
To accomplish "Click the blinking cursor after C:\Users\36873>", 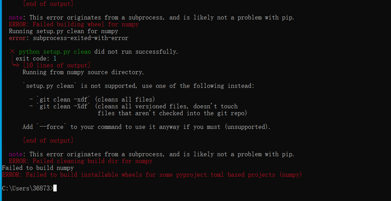I will point(55,188).
